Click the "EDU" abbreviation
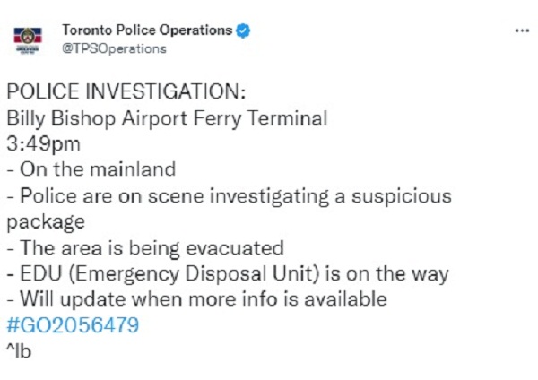Screen dimensions: 538x380 click(36, 273)
